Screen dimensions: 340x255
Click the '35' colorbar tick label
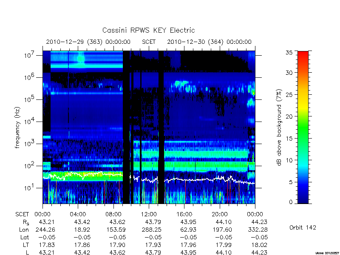(x=289, y=53)
